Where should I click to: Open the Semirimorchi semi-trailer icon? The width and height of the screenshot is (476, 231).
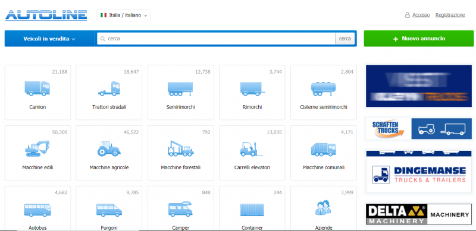tap(180, 89)
